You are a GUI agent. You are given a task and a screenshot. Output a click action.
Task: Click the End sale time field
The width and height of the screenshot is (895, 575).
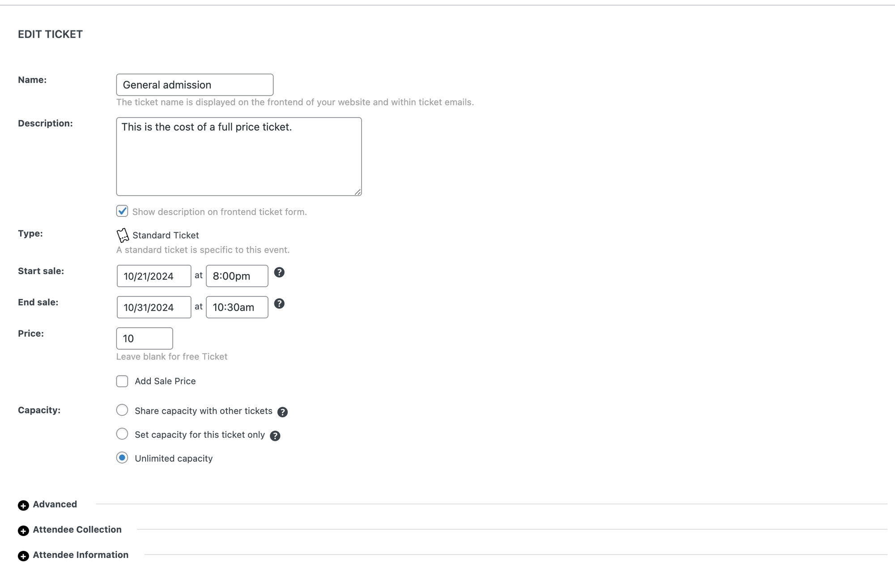click(x=237, y=308)
